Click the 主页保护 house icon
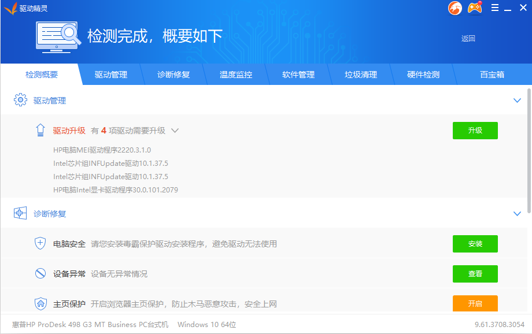Viewport: 532px width, 334px height. click(x=40, y=304)
